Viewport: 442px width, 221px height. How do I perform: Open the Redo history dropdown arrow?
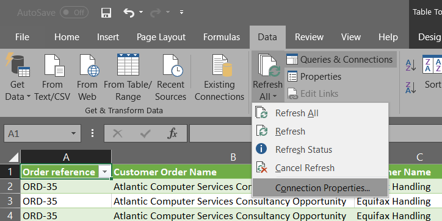click(x=168, y=12)
